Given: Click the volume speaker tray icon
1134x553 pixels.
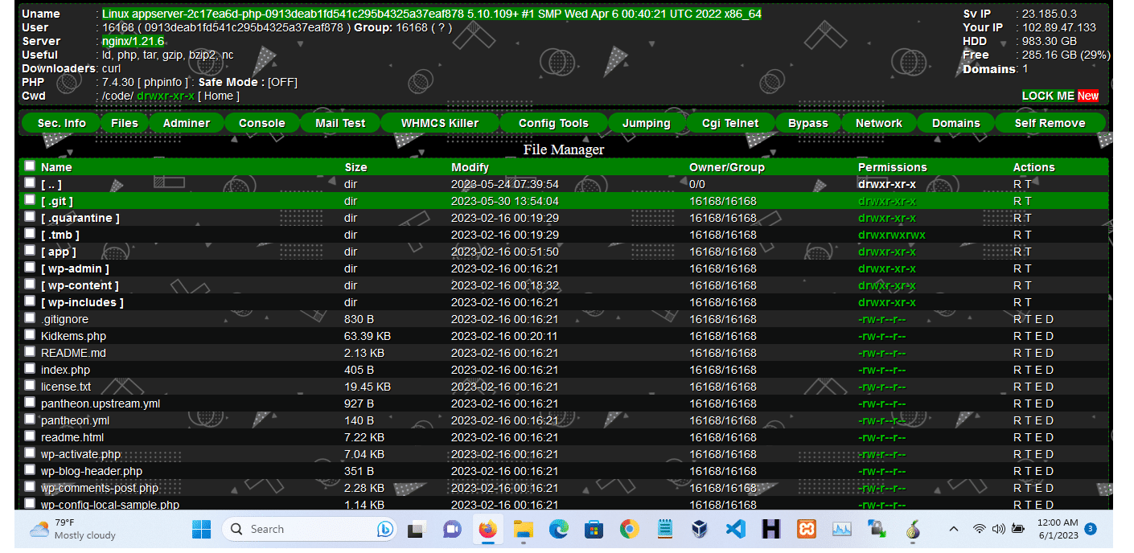Looking at the screenshot, I should tap(998, 529).
